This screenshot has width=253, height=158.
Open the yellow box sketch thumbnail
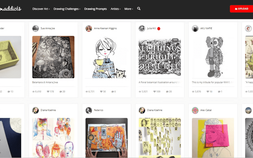[x=10, y=57]
